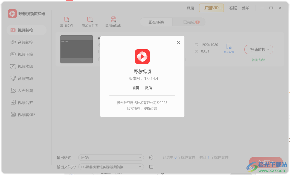Click the 03:31 duration text
Image resolution: width=290 pixels, height=175 pixels.
[x=205, y=51]
